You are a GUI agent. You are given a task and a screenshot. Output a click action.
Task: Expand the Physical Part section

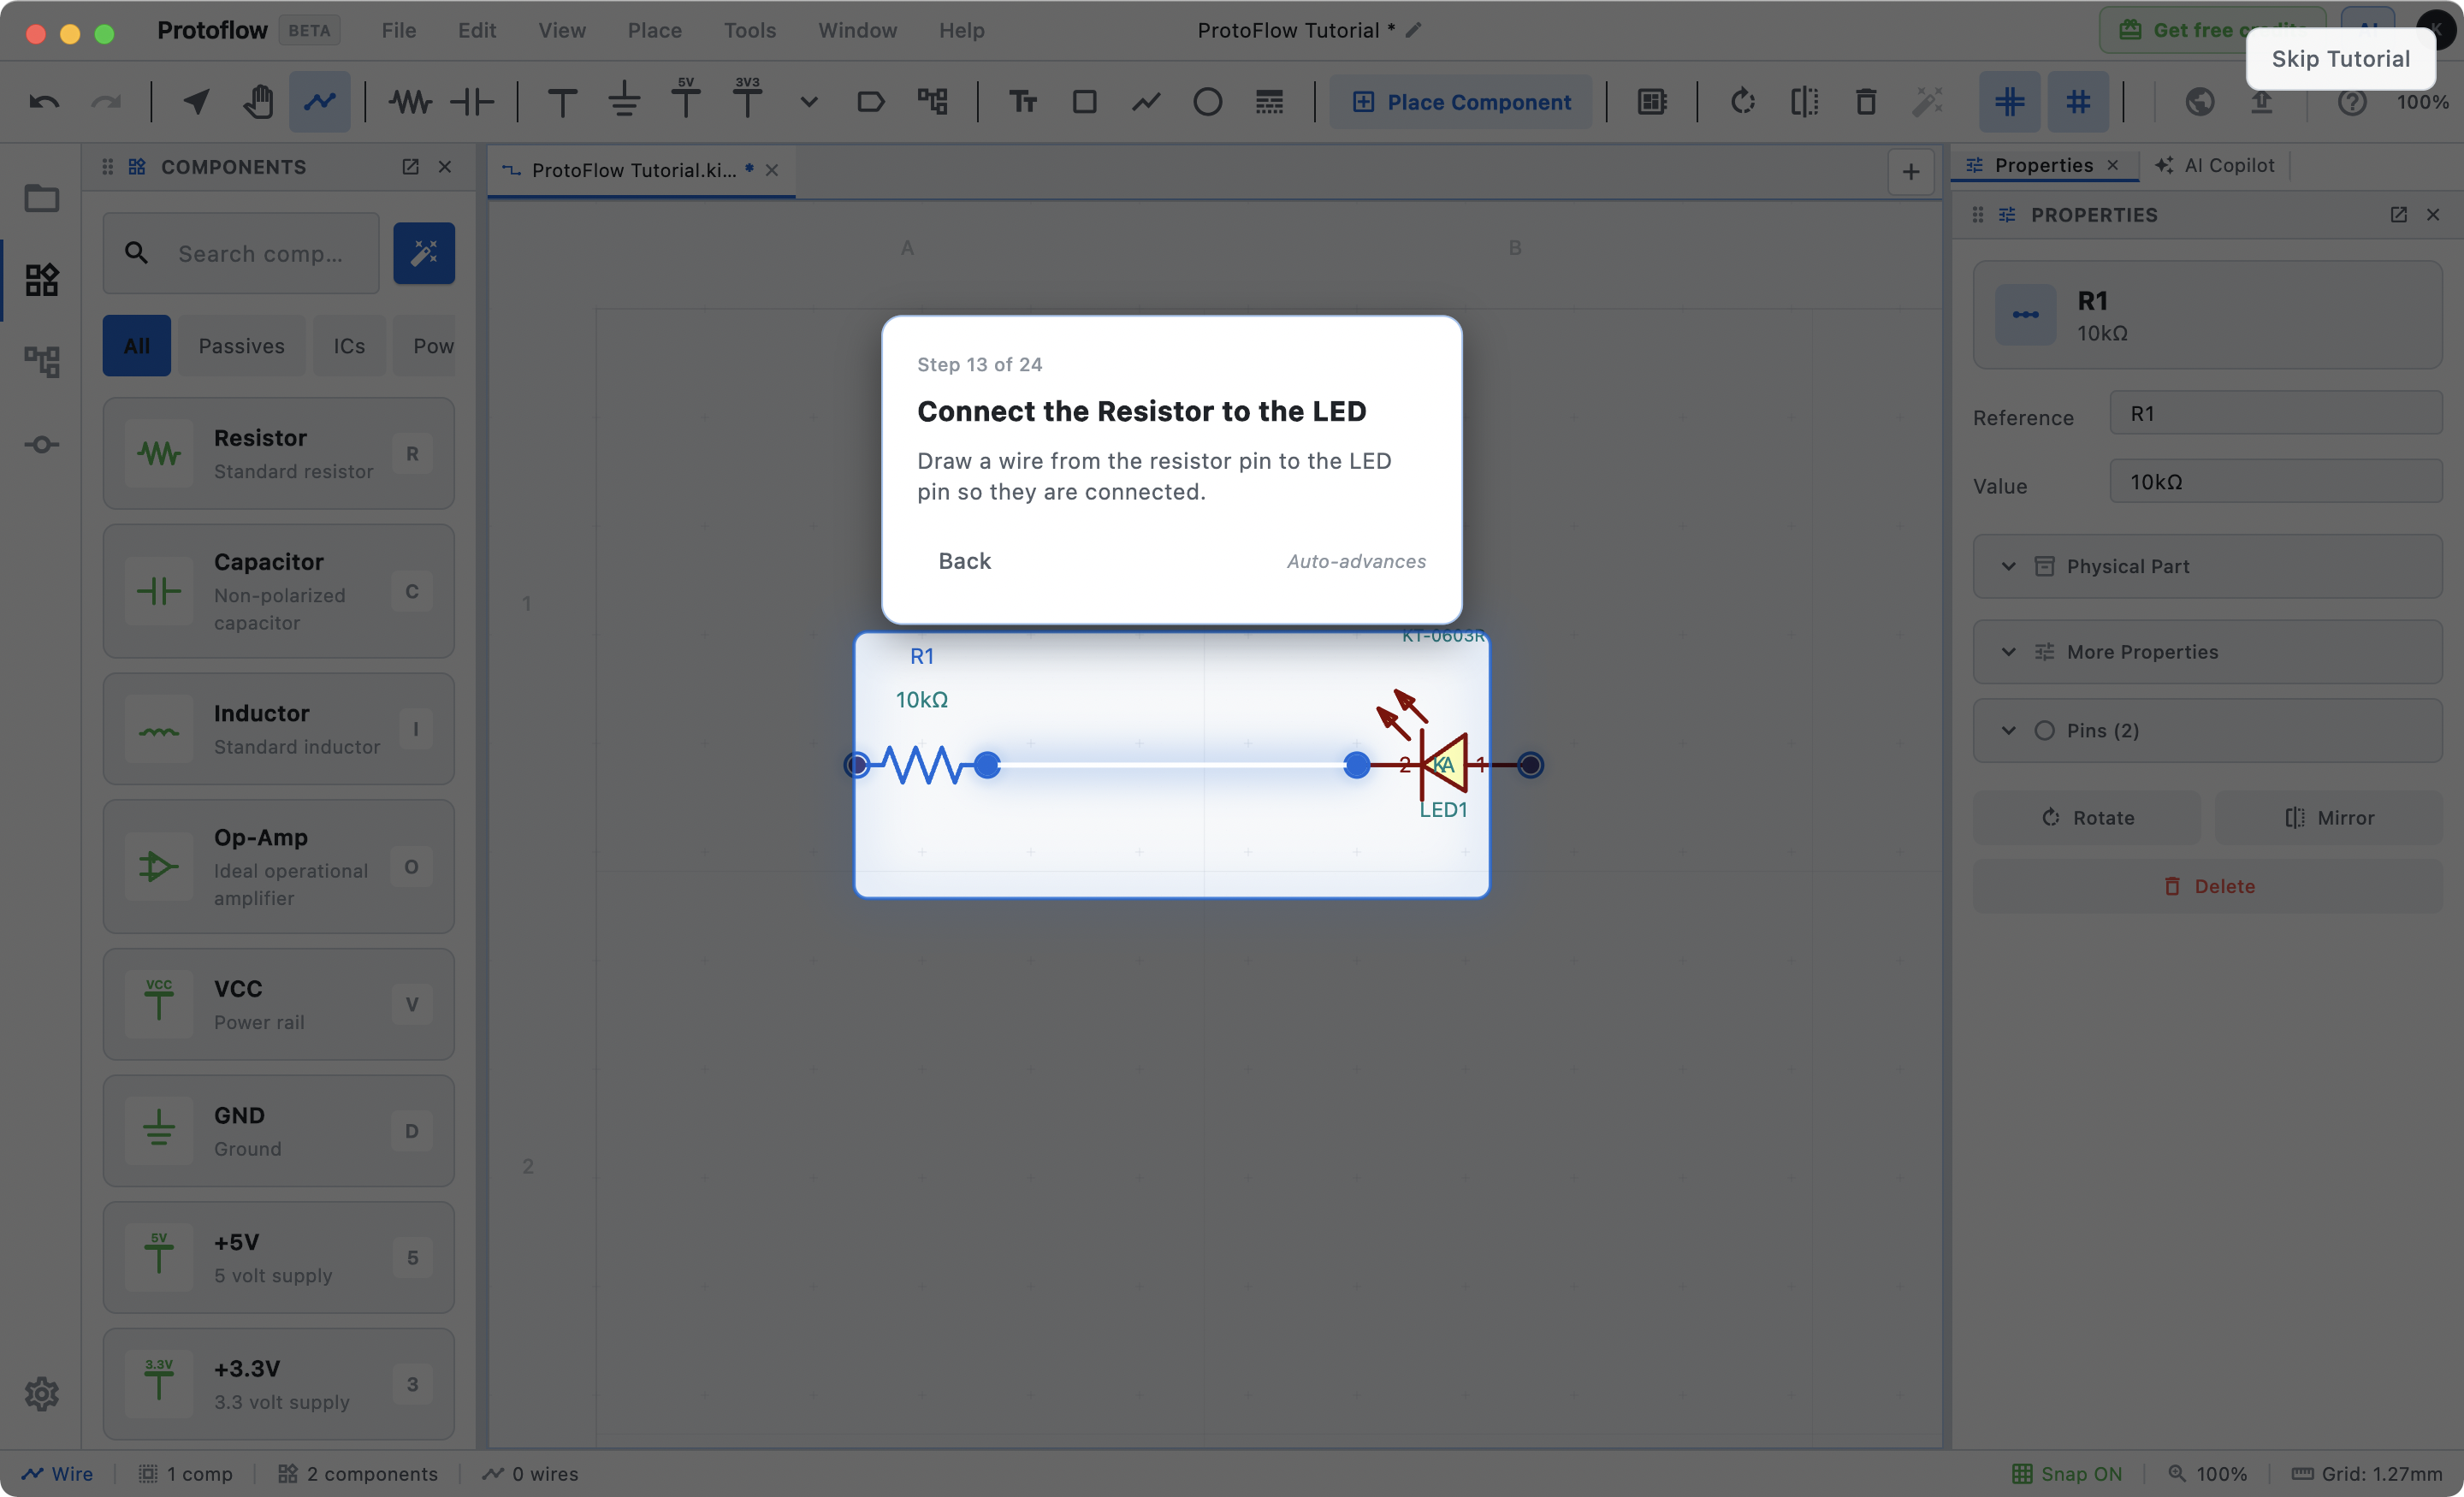tap(2208, 566)
